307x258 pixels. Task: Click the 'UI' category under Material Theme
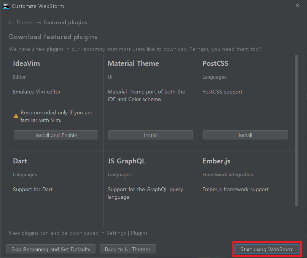click(110, 77)
